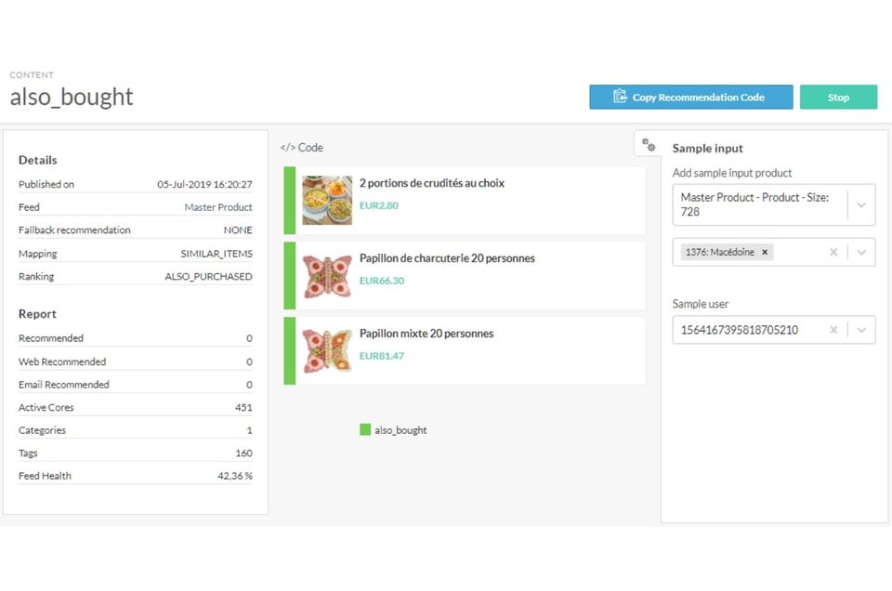This screenshot has width=892, height=591.
Task: Remove the 1376: Macédoine tag
Action: point(765,252)
